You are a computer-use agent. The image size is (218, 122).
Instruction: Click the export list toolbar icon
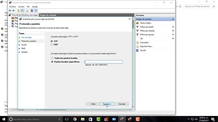click(27, 11)
